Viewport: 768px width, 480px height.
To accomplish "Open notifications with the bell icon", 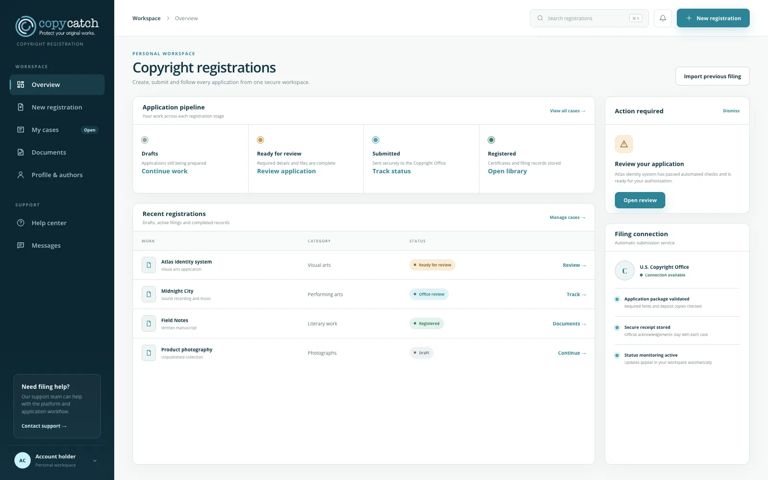I will point(663,18).
